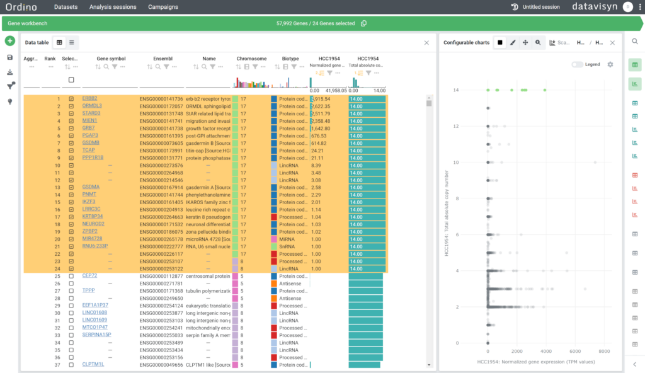
Task: Click the download icon in left sidebar
Action: pyautogui.click(x=10, y=72)
